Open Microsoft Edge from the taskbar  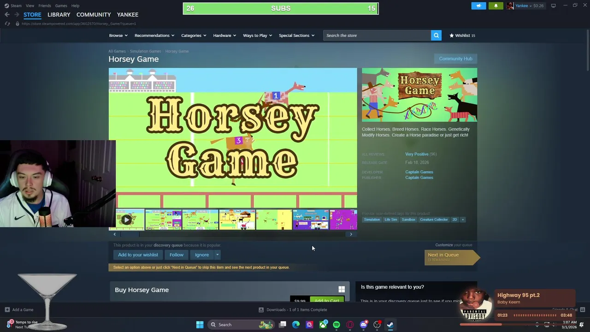pyautogui.click(x=296, y=325)
